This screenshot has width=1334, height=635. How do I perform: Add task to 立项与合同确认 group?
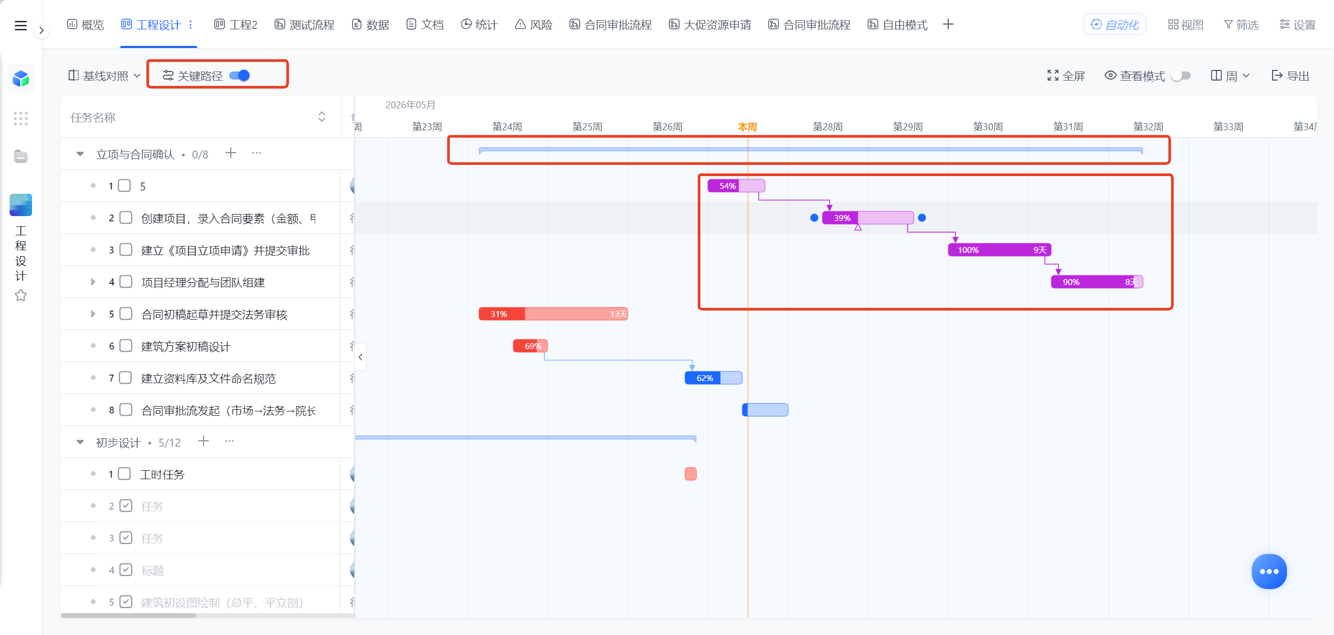(231, 153)
